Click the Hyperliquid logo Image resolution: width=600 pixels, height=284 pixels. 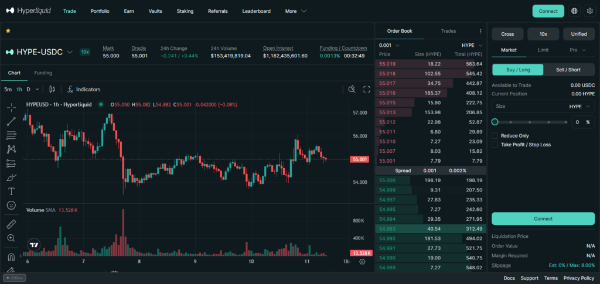[x=28, y=11]
